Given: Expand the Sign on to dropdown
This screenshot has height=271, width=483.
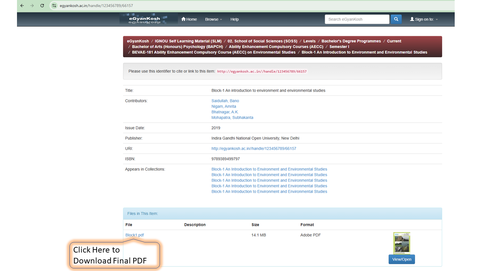Looking at the screenshot, I should pyautogui.click(x=423, y=19).
